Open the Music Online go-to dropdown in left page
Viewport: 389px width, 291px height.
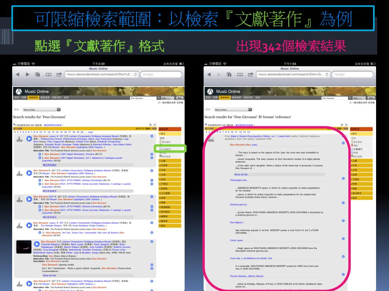(42, 110)
